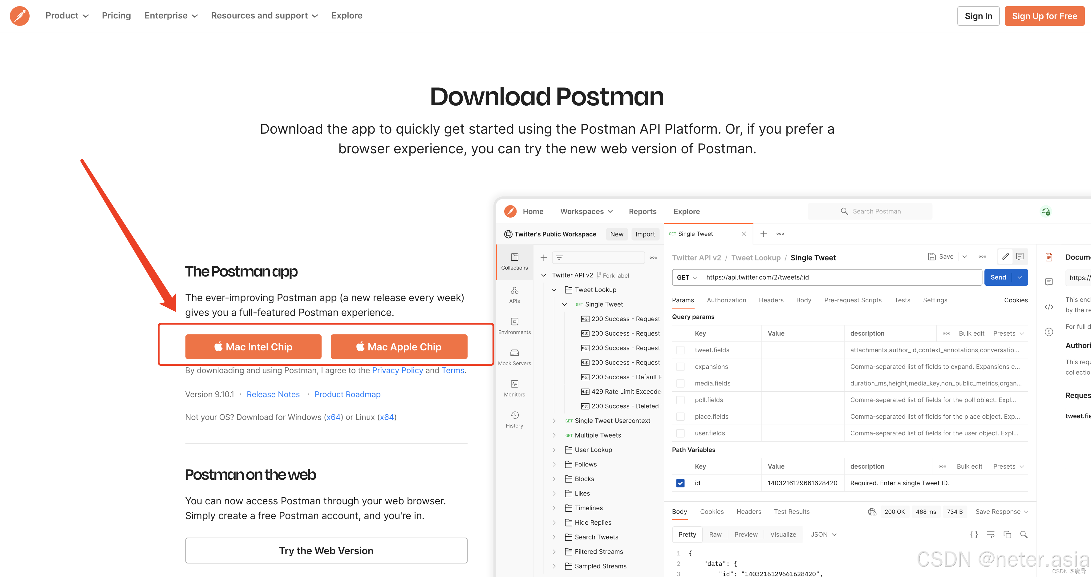Image resolution: width=1091 pixels, height=577 pixels.
Task: Switch to the Pre-request Scripts tab
Action: [853, 300]
